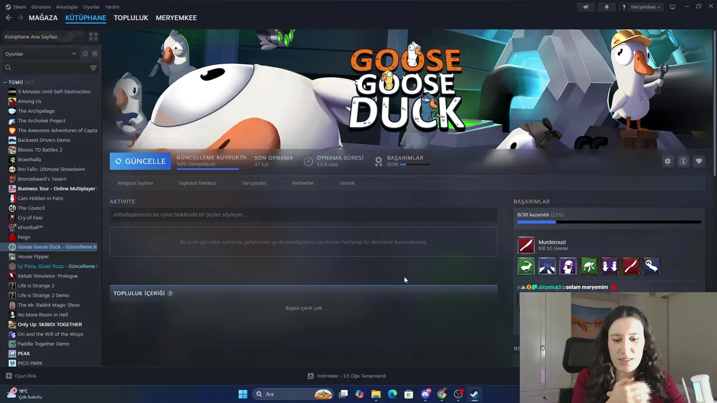Screen dimensions: 717x403
Task: Open Chrome from the taskbar
Action: tap(442, 394)
